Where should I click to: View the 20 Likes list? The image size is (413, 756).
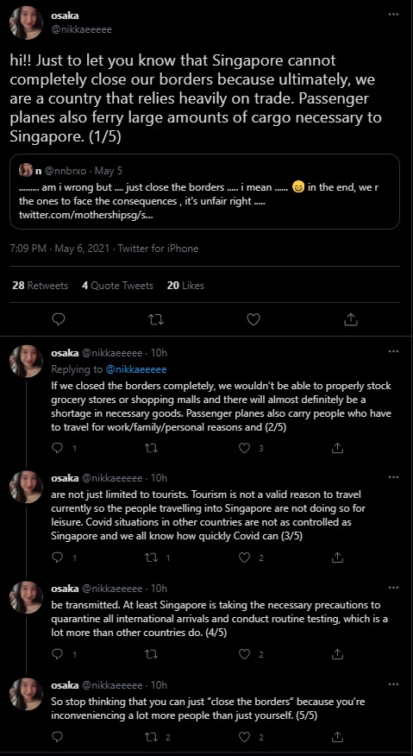pos(185,286)
